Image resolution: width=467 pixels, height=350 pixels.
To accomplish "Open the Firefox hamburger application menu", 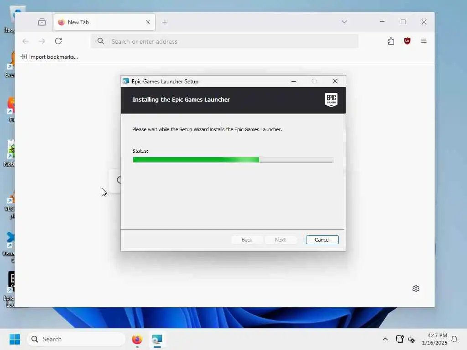I will coord(424,41).
